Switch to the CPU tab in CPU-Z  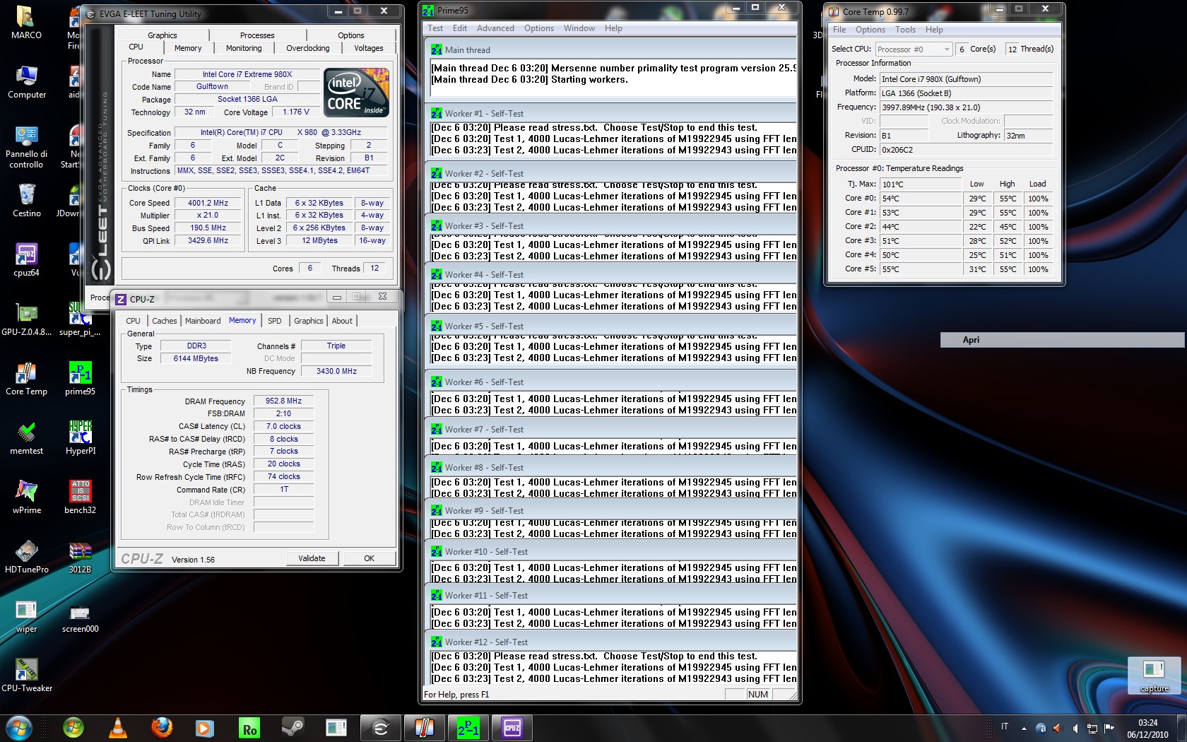[133, 321]
